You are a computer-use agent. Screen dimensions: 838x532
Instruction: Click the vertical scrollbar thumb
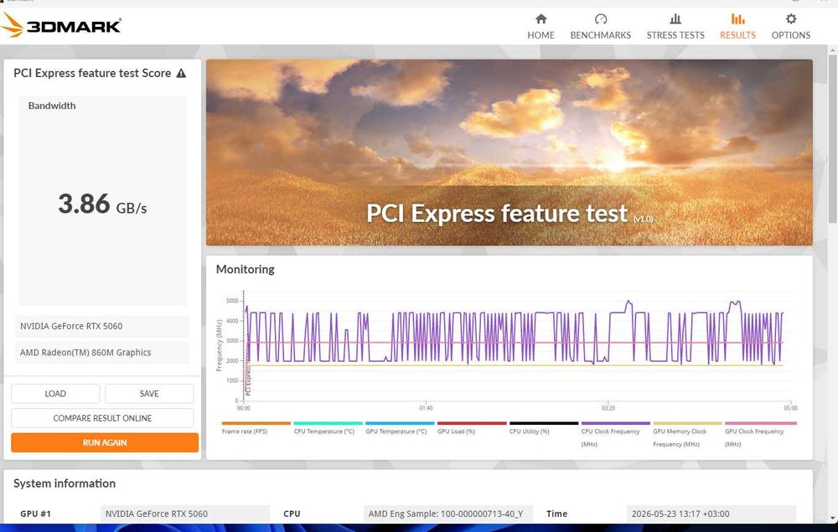pos(833,139)
